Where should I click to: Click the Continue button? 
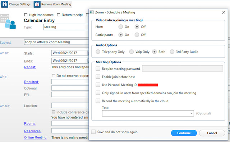pyautogui.click(x=184, y=133)
